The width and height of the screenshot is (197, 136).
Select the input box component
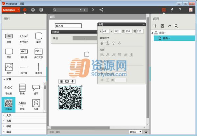pos(24,54)
